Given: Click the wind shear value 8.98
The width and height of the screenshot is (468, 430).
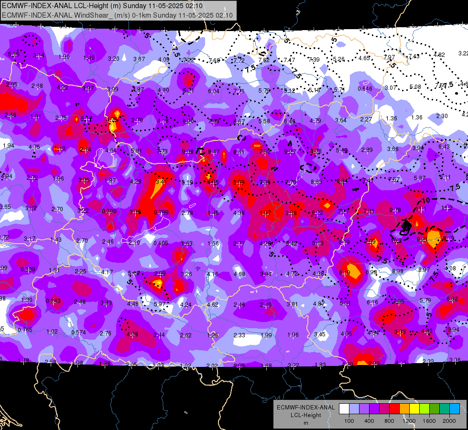Looking at the screenshot, I should [x=398, y=271].
